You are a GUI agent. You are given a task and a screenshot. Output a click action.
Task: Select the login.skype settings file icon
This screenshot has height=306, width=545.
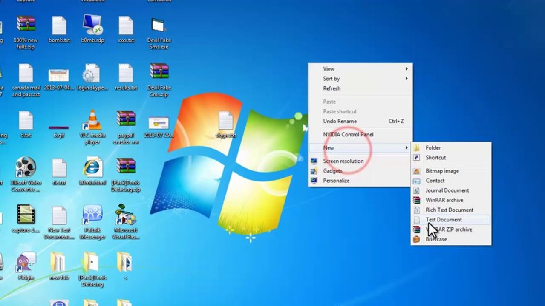click(92, 74)
